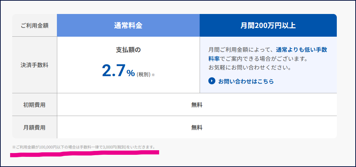The image size is (356, 167).
Task: Click the 支払額の text above the rate
Action: pos(128,50)
